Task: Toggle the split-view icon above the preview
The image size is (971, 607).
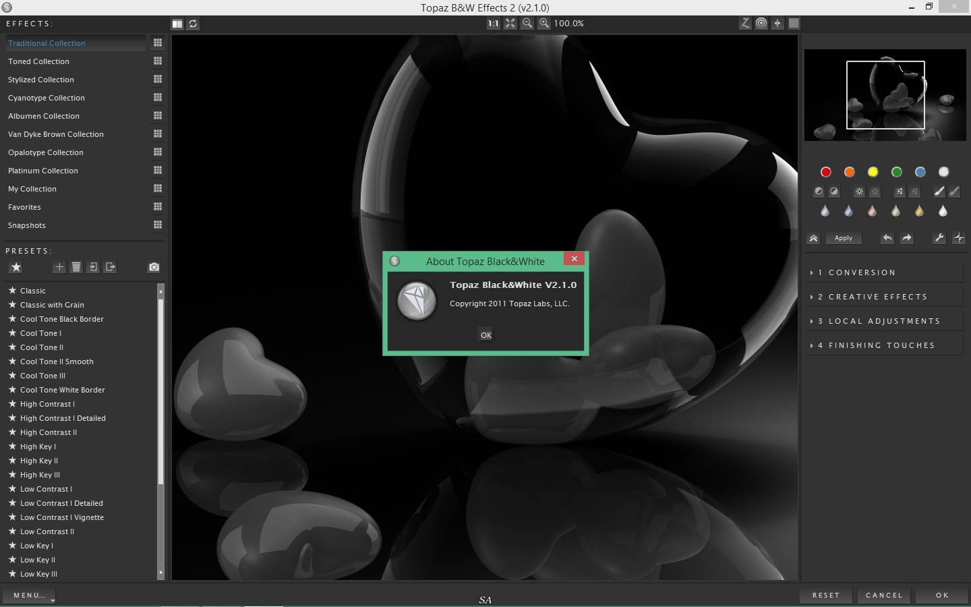Action: pyautogui.click(x=177, y=24)
